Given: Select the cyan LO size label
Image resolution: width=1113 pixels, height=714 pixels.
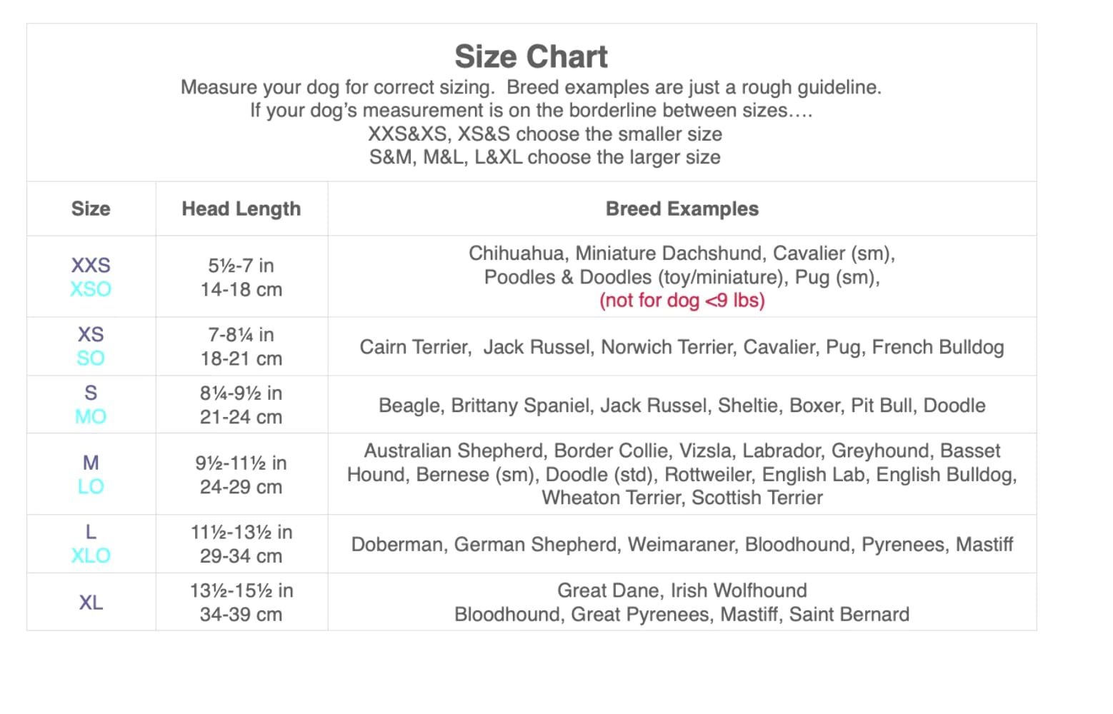Looking at the screenshot, I should pyautogui.click(x=91, y=486).
